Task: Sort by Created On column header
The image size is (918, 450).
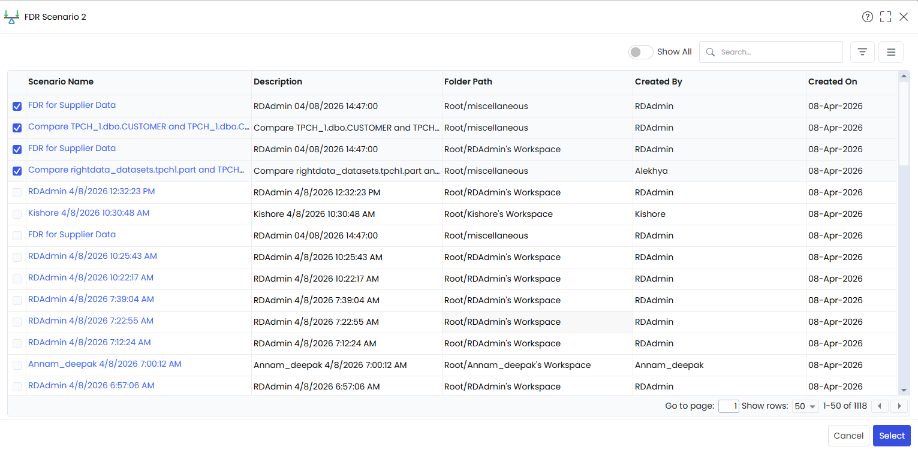Action: click(x=832, y=81)
